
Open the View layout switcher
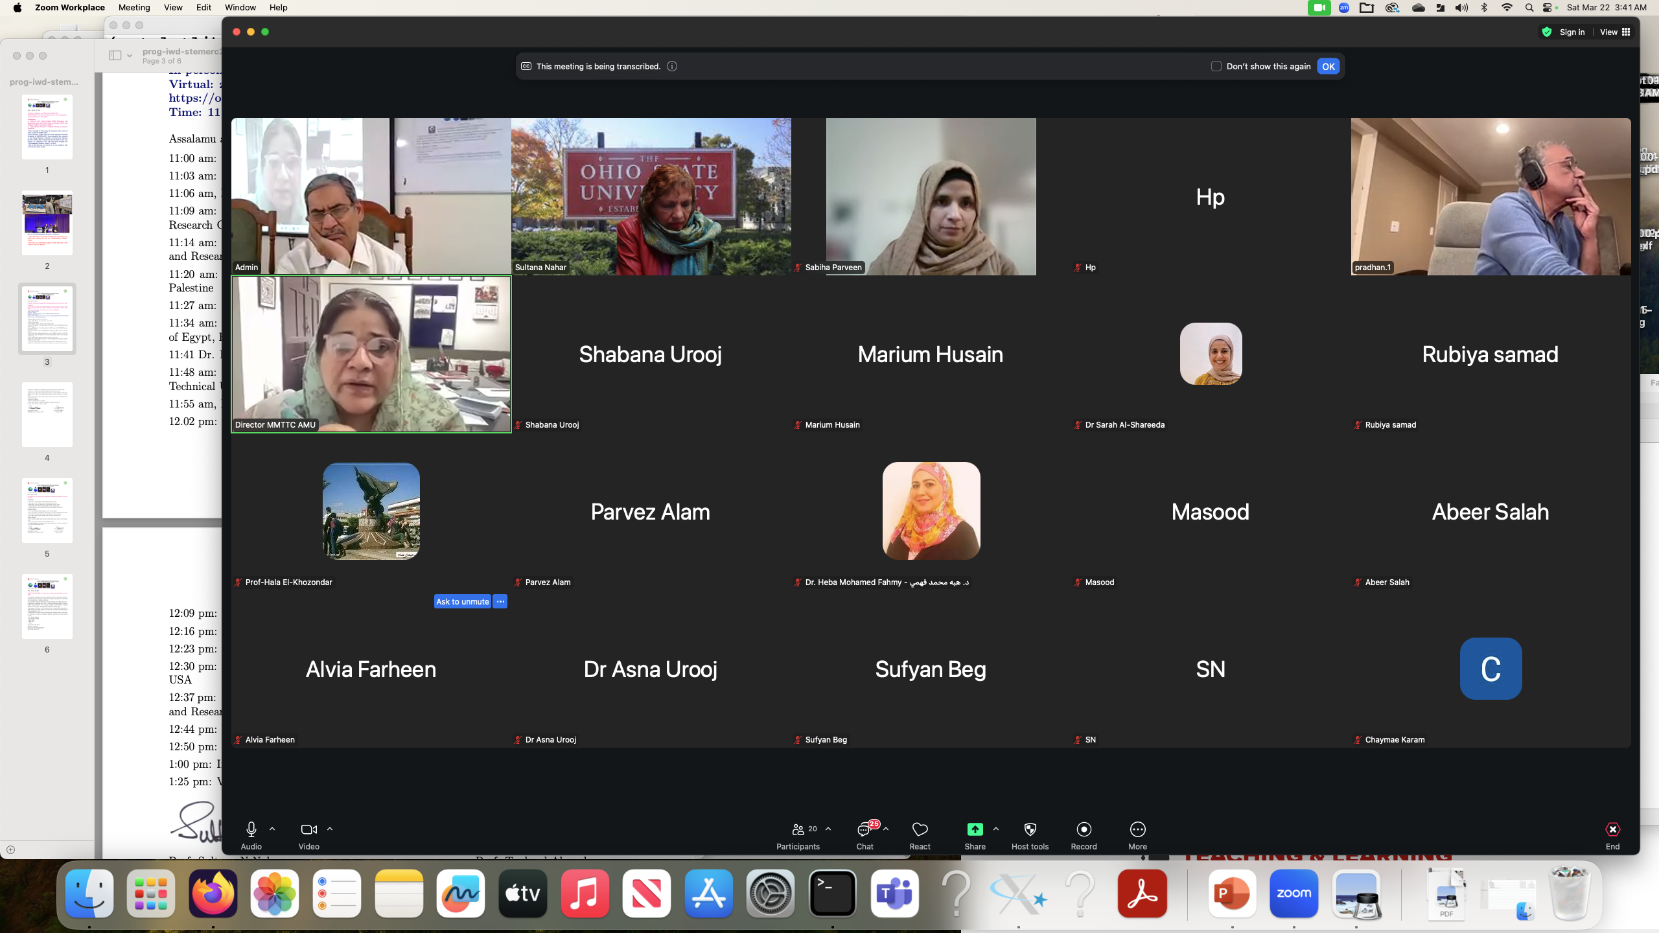tap(1614, 32)
